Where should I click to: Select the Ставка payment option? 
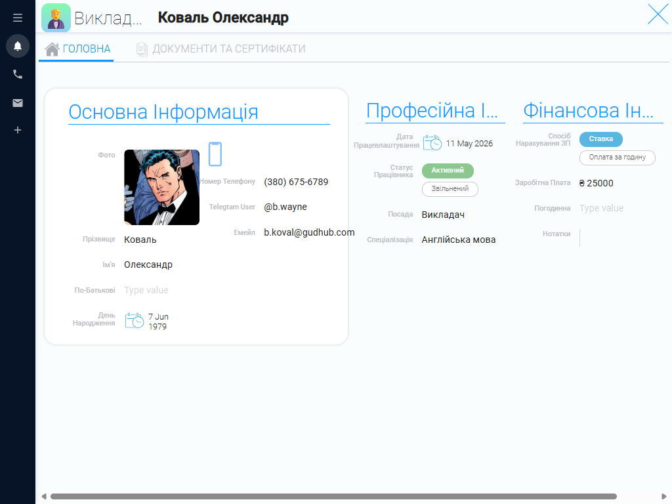coord(601,139)
